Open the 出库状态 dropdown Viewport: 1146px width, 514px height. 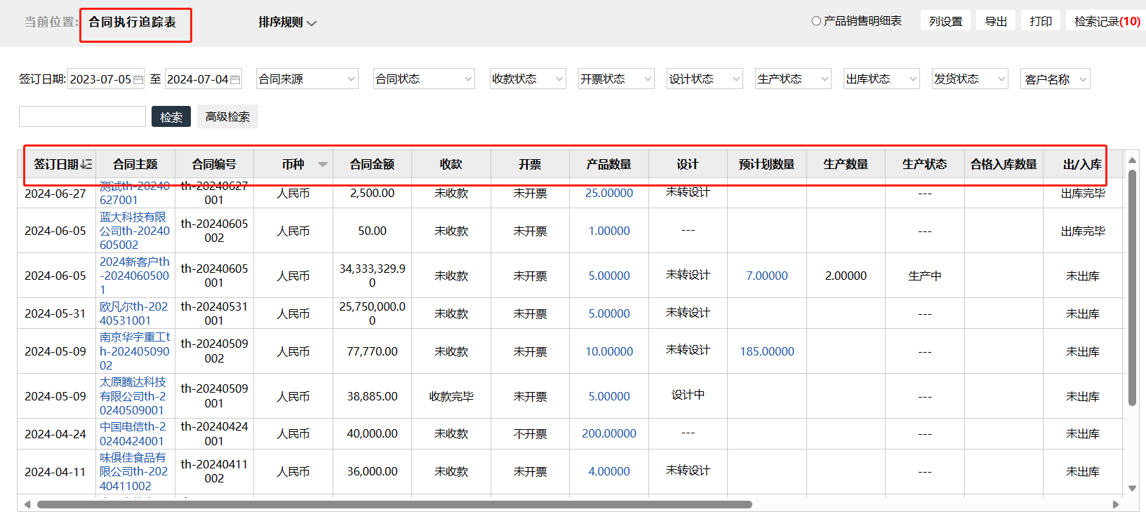(x=881, y=79)
